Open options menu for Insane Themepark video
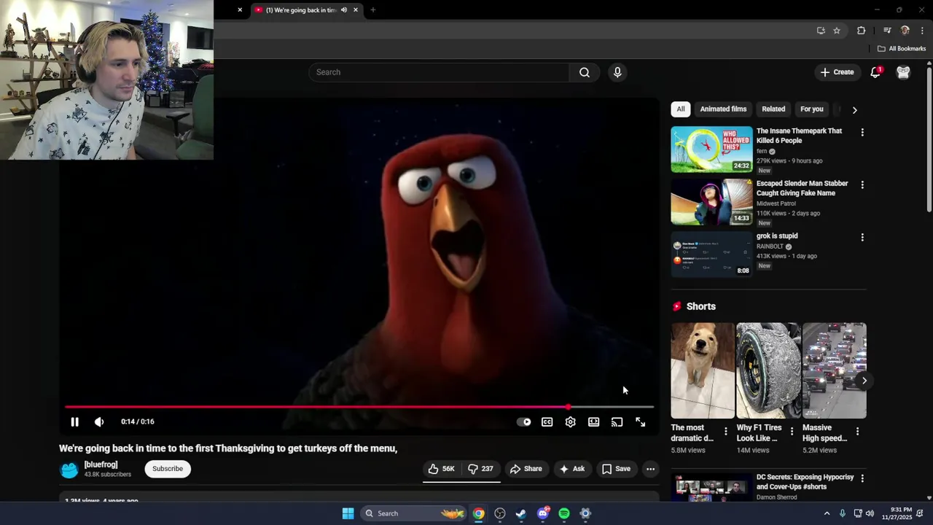The width and height of the screenshot is (933, 525). pyautogui.click(x=862, y=133)
